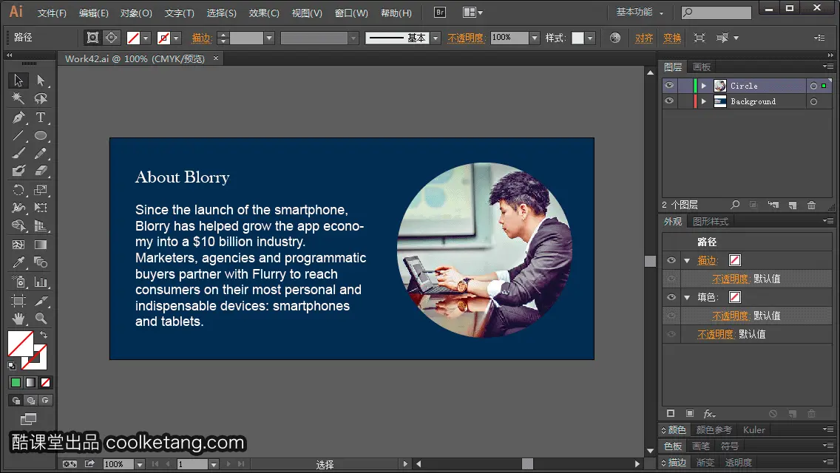Click 不透明度 link in bottom appearance row
The width and height of the screenshot is (840, 473).
[x=715, y=334]
